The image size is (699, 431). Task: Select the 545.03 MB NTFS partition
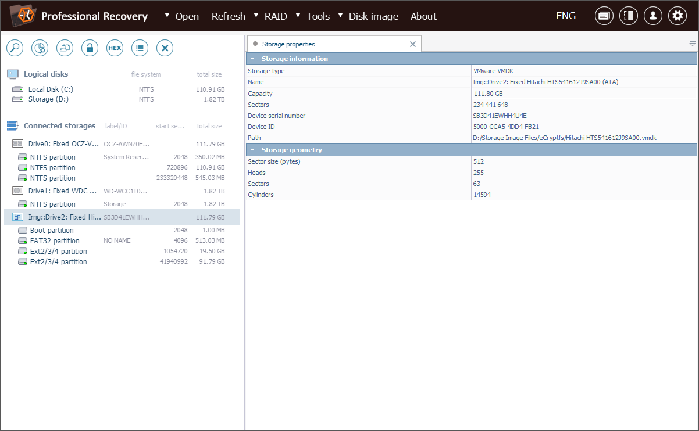[122, 178]
